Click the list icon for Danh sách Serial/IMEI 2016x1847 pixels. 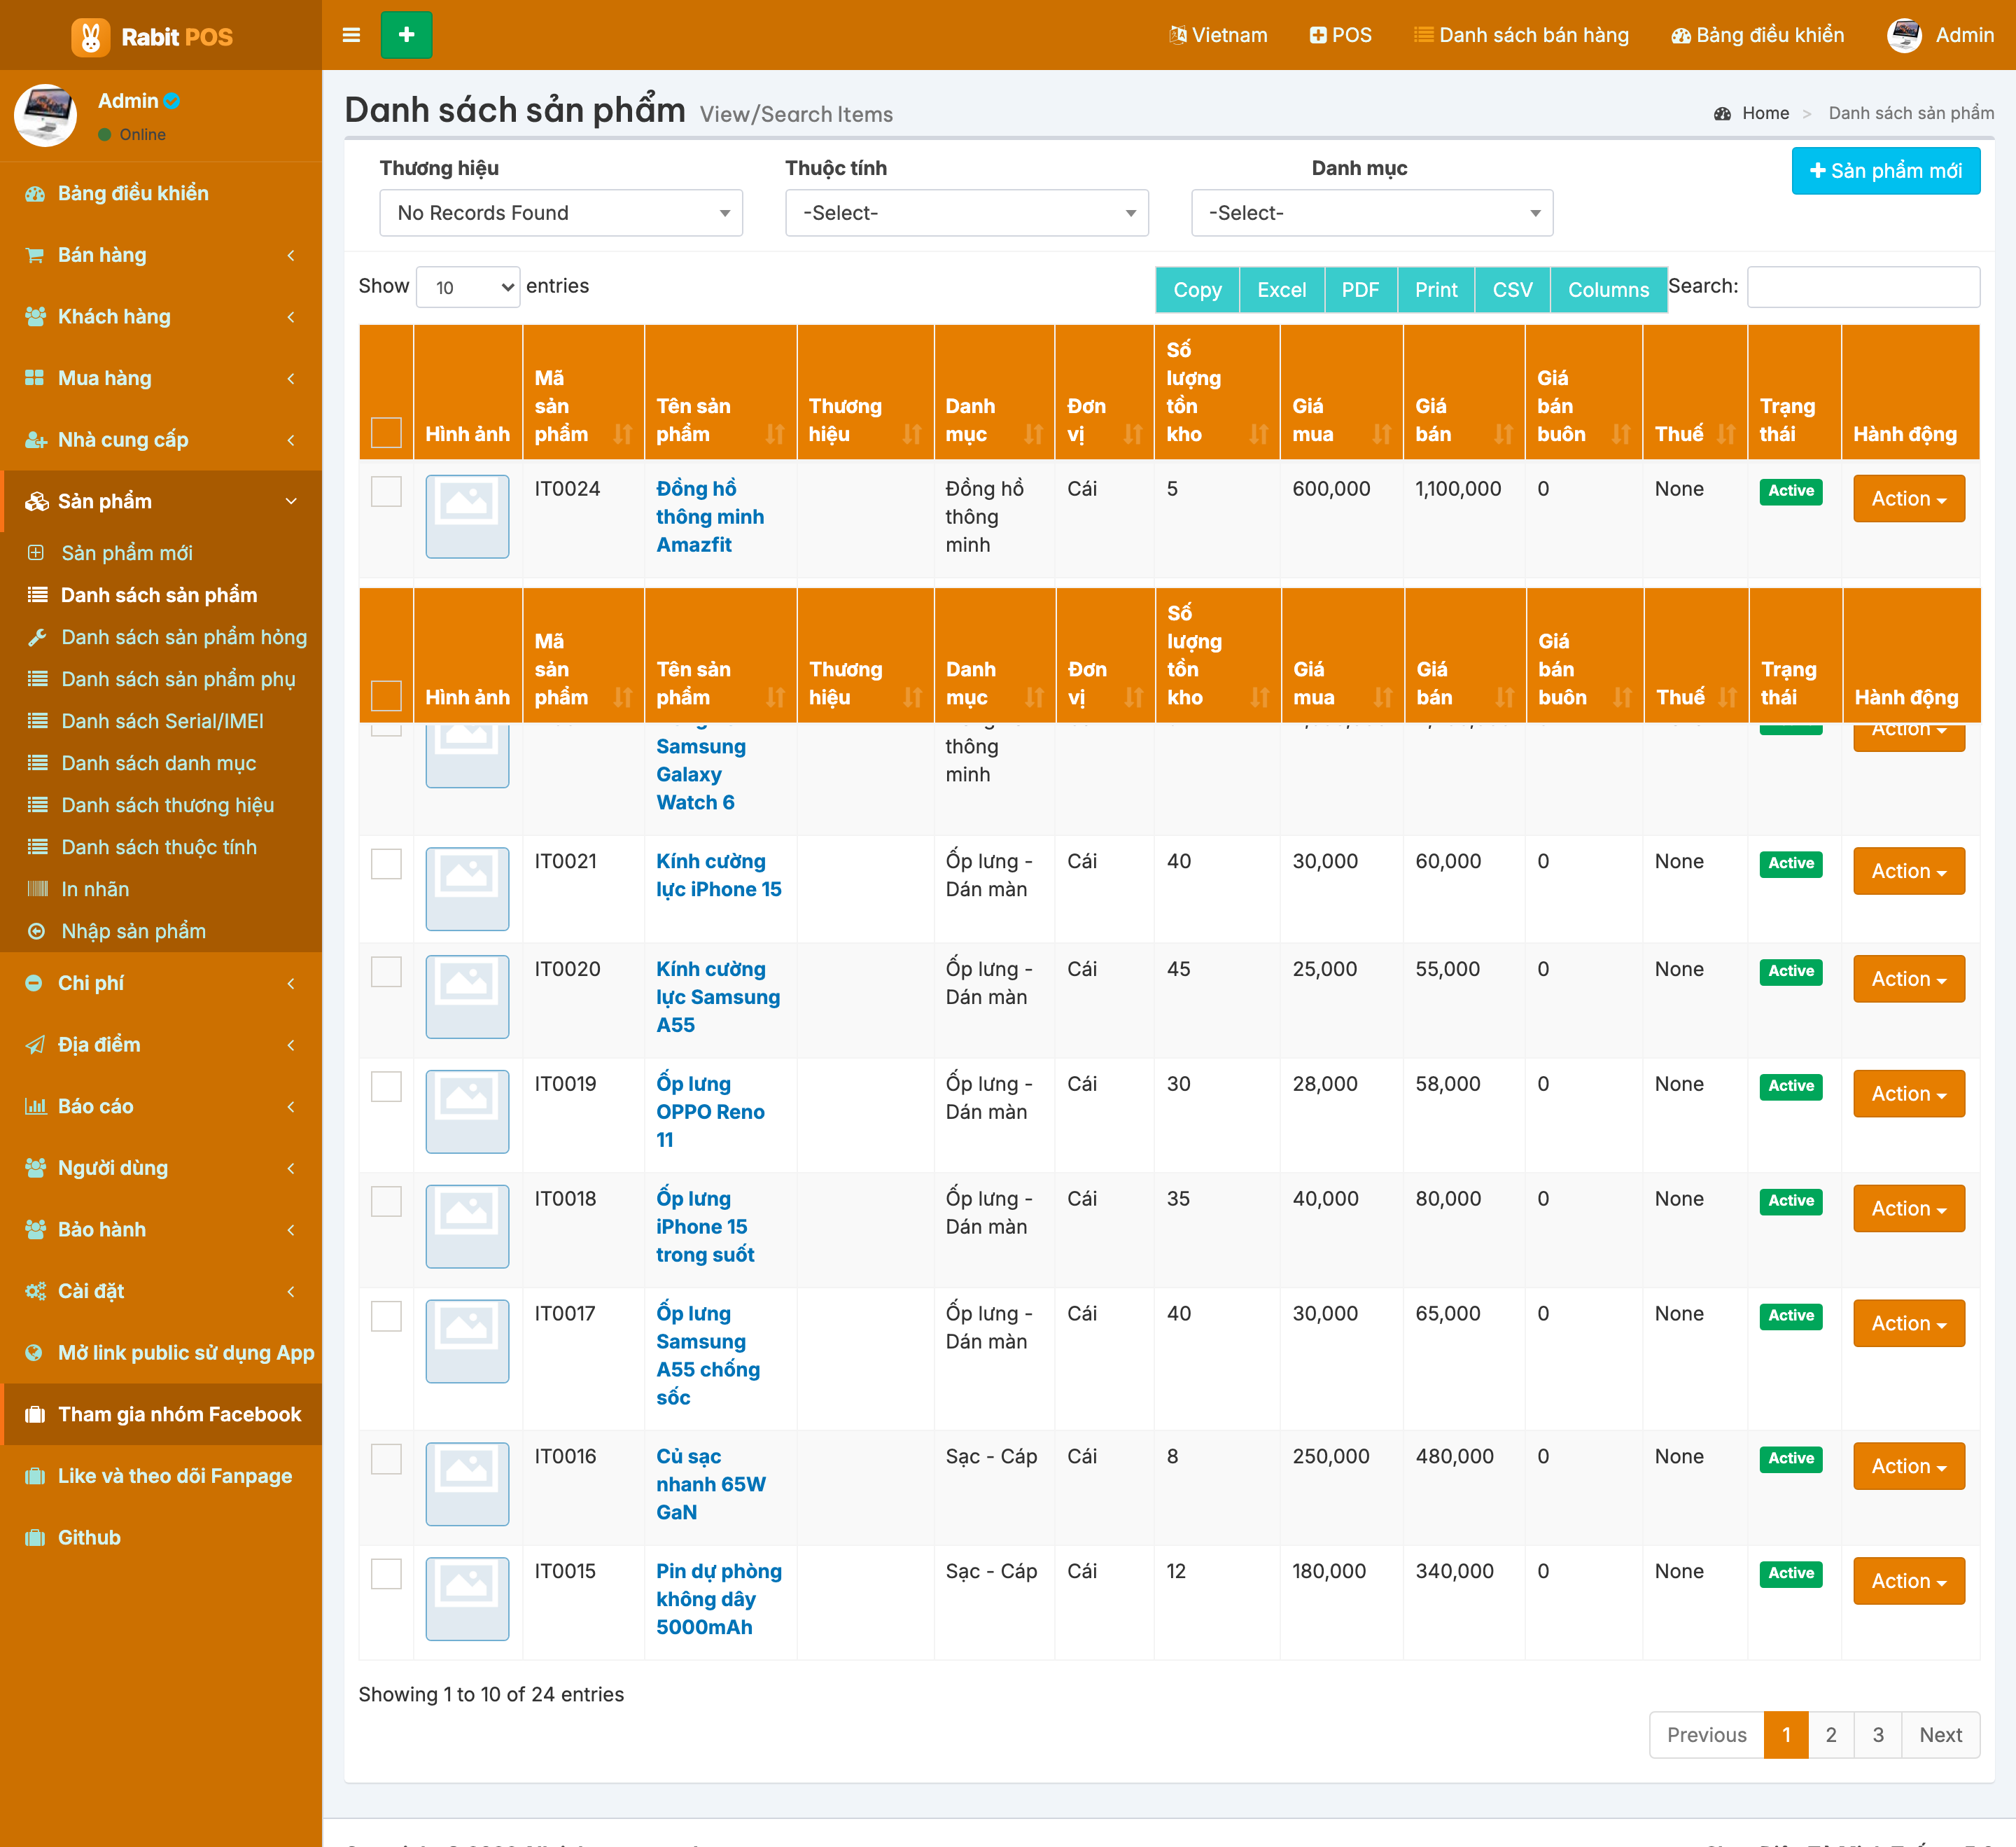[x=37, y=721]
